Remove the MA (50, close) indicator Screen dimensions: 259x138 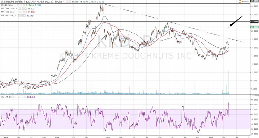24,15
